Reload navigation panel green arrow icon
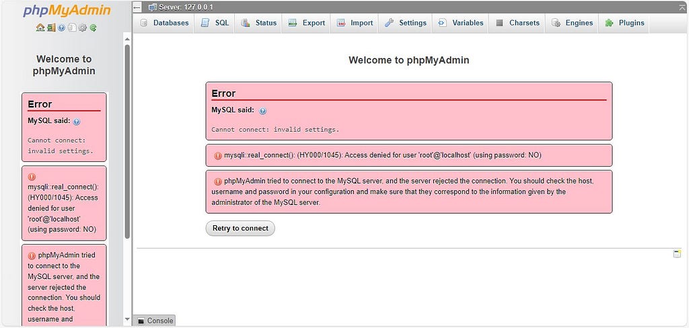689x328 pixels. point(93,28)
